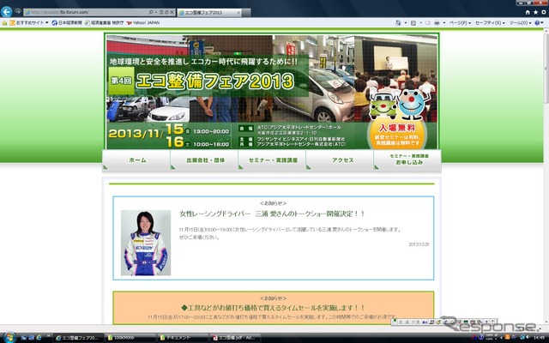This screenshot has width=549, height=343.
Task: Click the Internet Explorer quick launch icon
Action: tap(39, 338)
